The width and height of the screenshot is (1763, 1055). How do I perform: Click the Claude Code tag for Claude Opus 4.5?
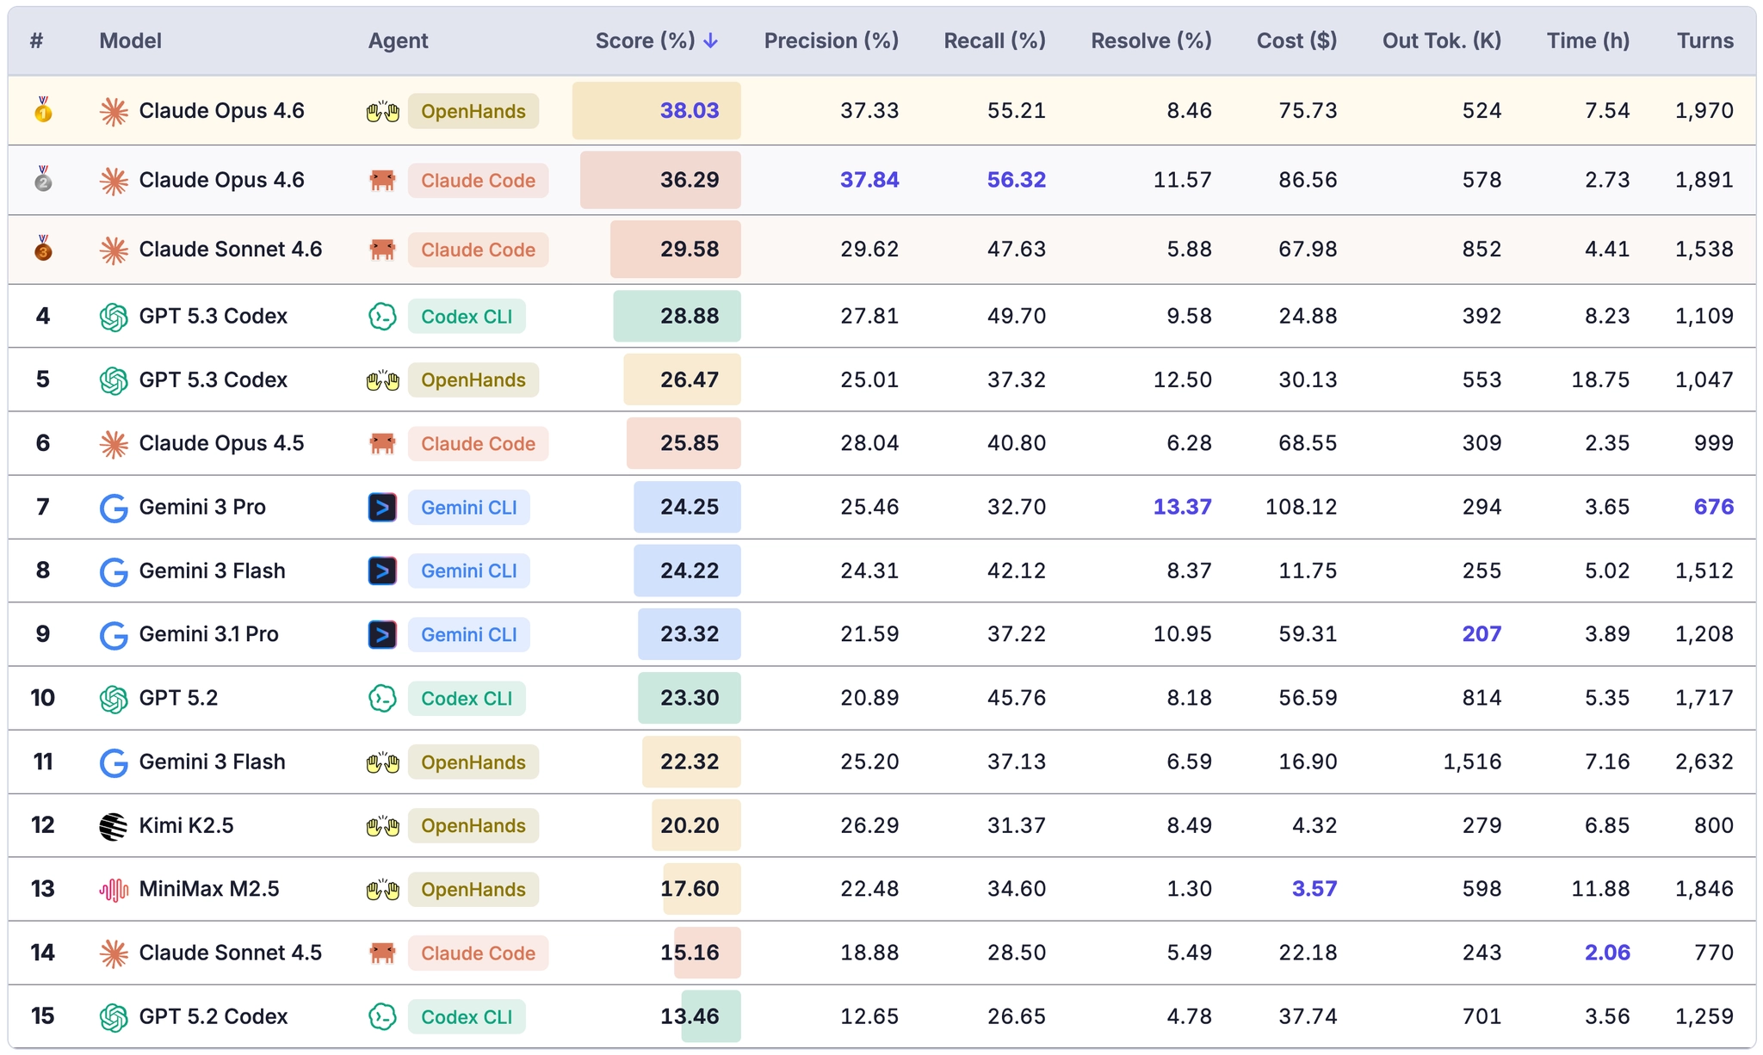478,444
